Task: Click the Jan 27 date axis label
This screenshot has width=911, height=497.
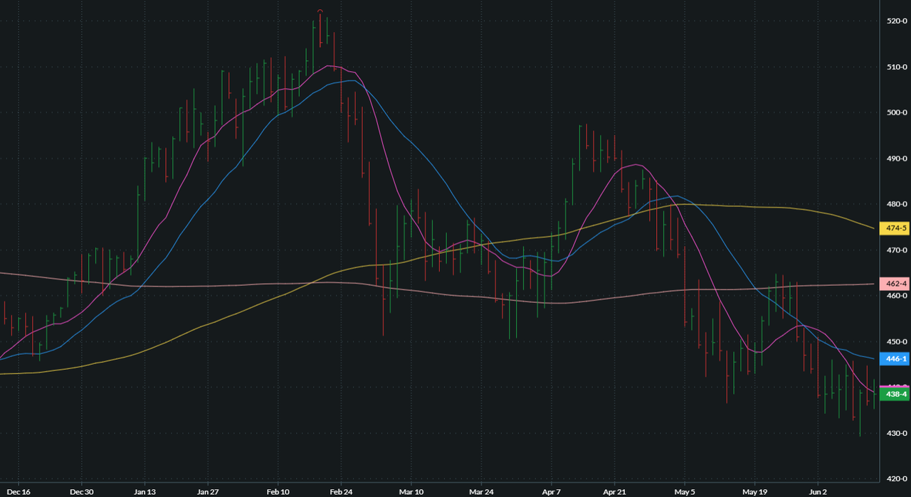Action: [x=207, y=491]
